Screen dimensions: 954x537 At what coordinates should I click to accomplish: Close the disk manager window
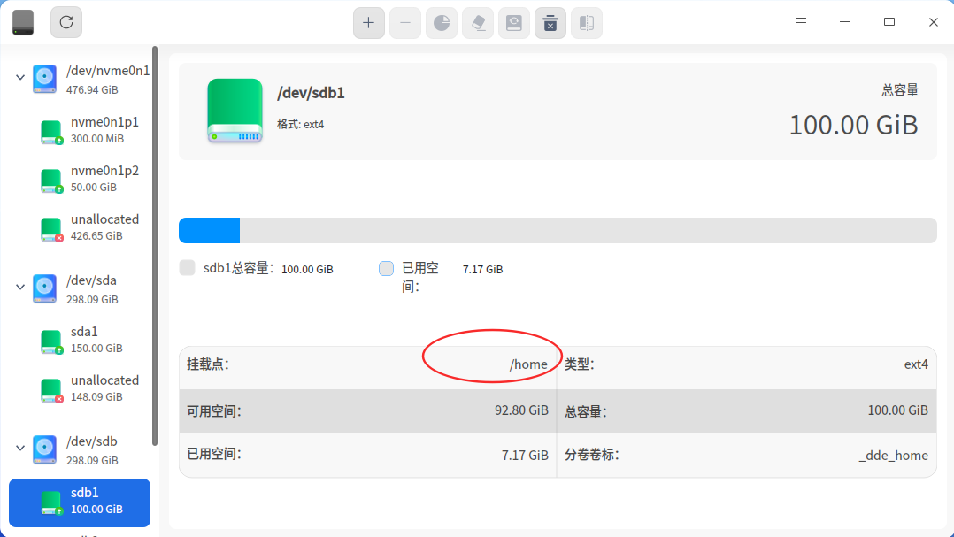coord(934,22)
